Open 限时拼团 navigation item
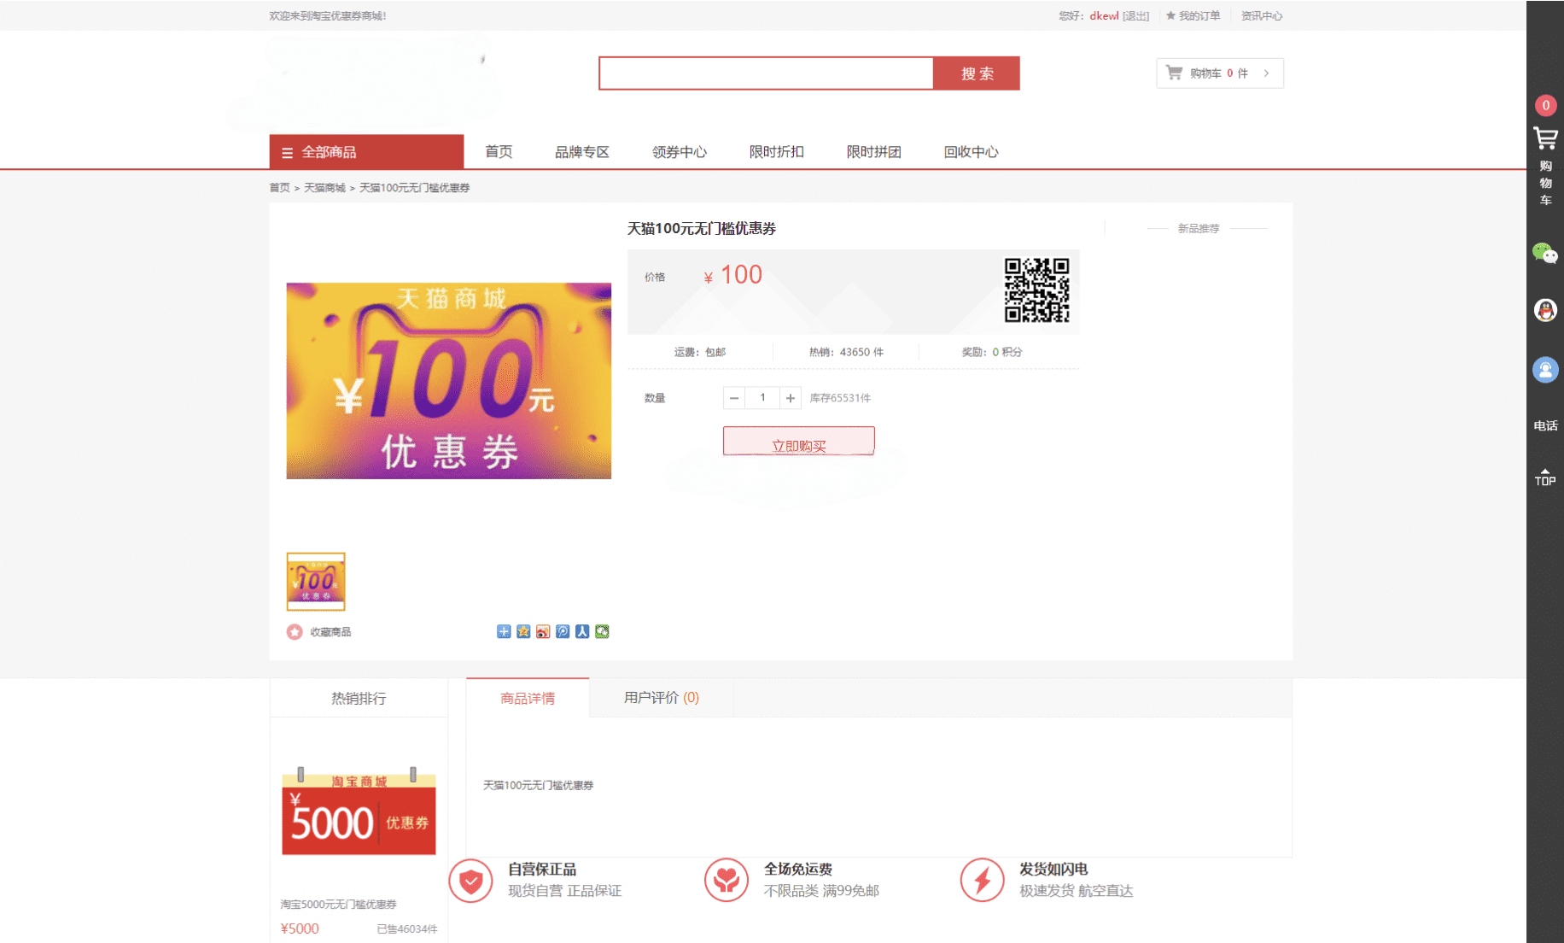Image resolution: width=1564 pixels, height=943 pixels. click(x=874, y=152)
